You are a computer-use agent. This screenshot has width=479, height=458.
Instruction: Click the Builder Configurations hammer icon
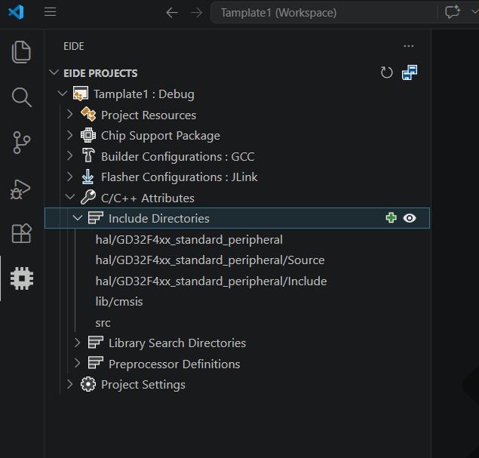[88, 155]
